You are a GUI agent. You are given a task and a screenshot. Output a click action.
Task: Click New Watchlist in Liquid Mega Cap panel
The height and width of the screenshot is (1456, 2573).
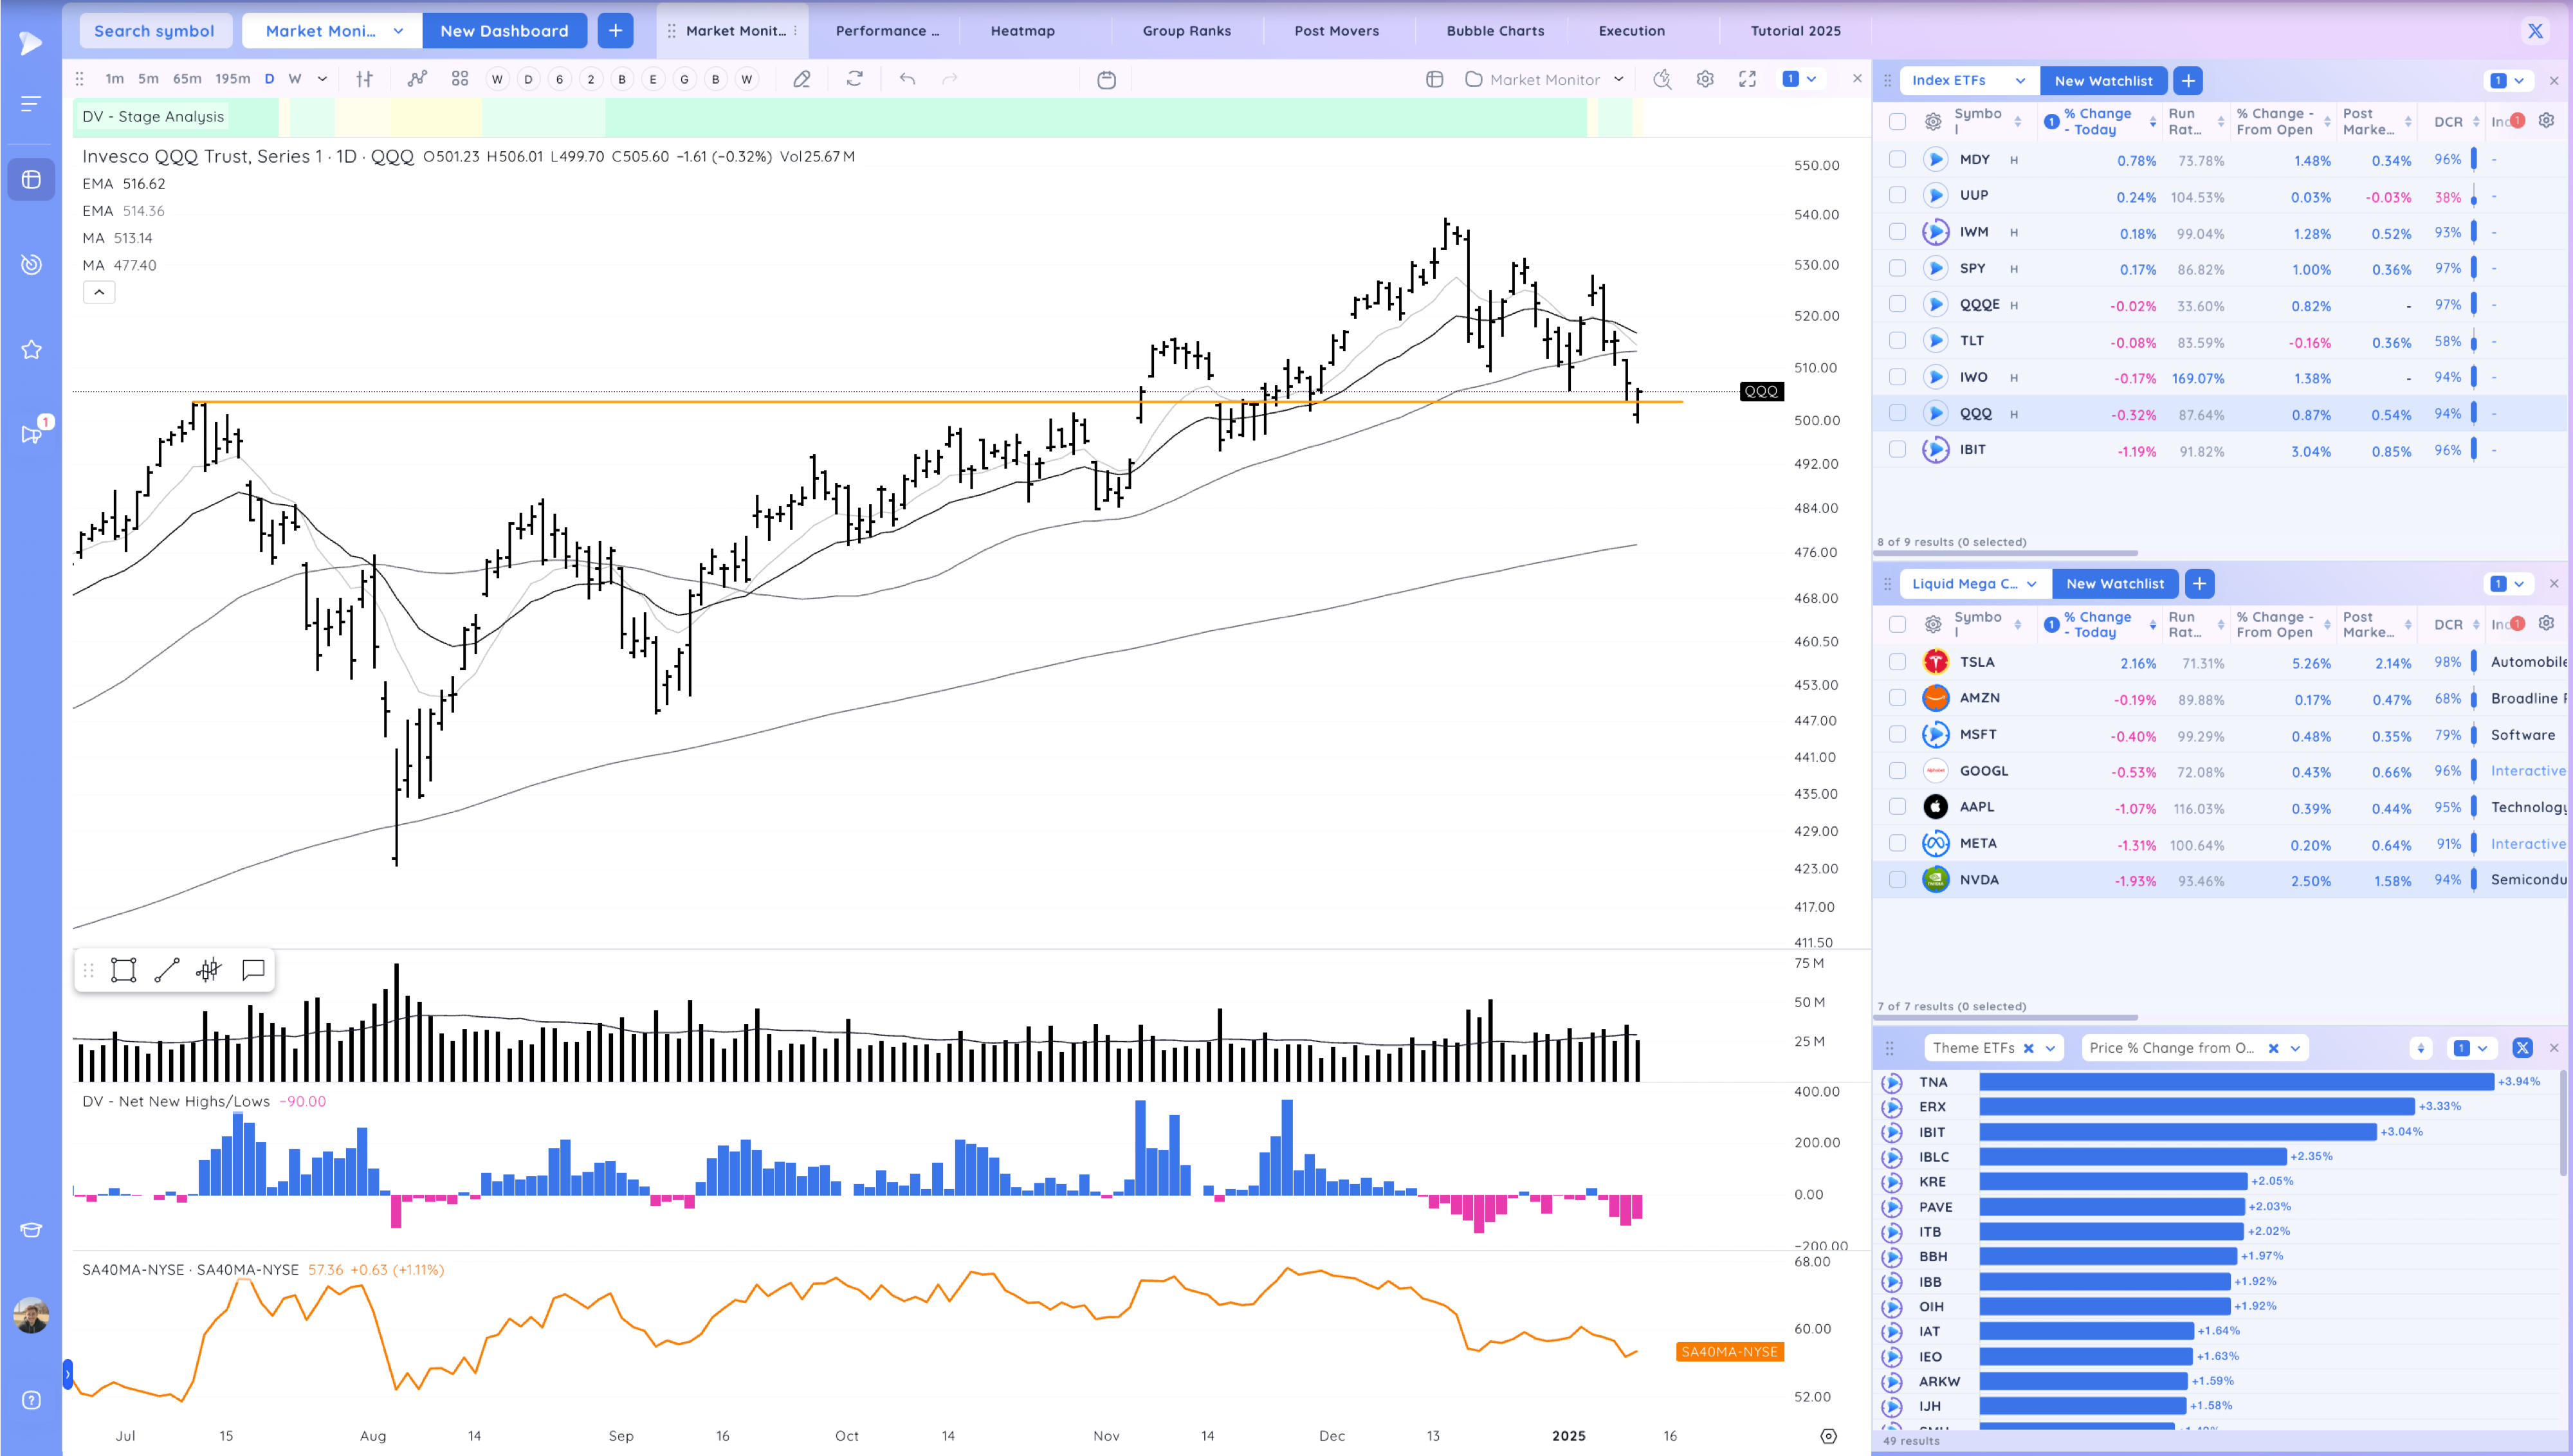click(x=2115, y=584)
